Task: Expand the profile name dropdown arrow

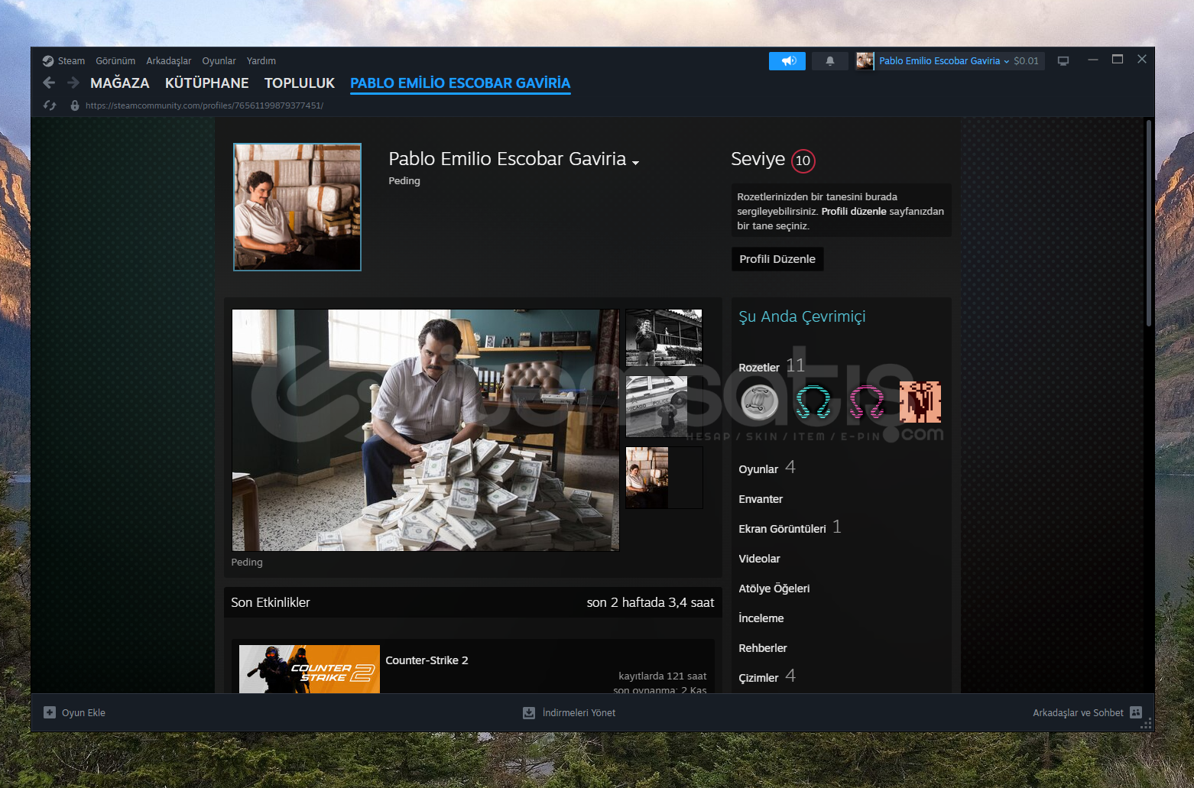Action: pyautogui.click(x=635, y=162)
